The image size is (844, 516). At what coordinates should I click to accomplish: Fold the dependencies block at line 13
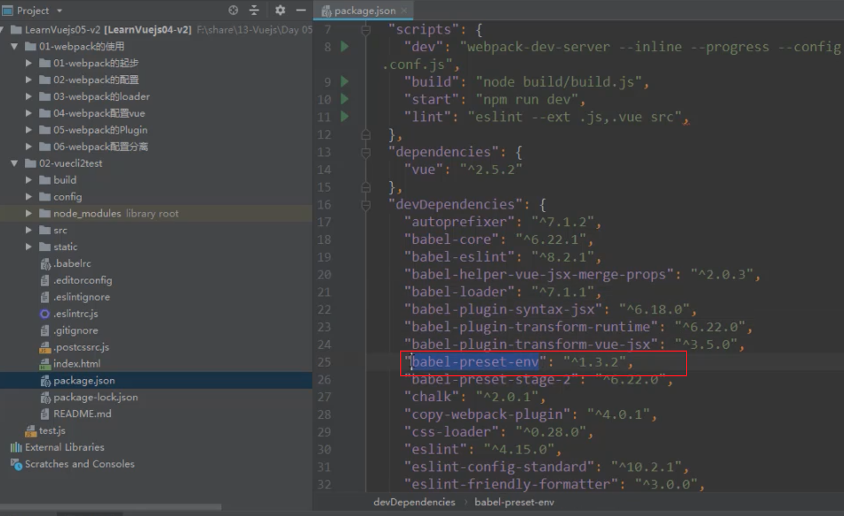click(x=365, y=153)
